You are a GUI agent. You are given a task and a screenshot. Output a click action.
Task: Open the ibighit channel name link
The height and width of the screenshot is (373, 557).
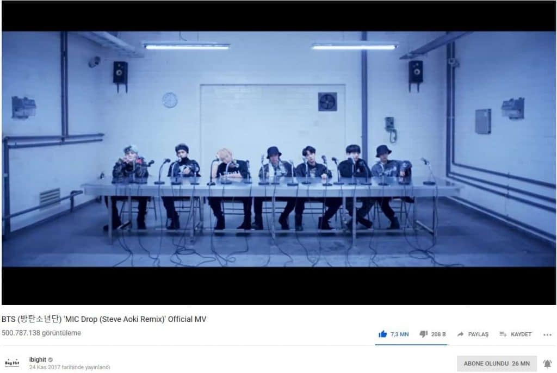click(38, 359)
